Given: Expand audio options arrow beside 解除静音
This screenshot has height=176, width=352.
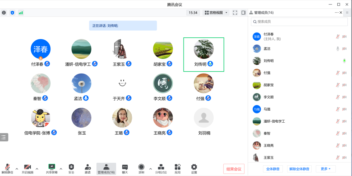Looking at the screenshot, I should pos(17,169).
